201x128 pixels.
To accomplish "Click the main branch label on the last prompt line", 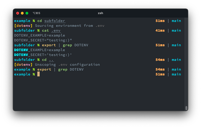I will pyautogui.click(x=176, y=74).
